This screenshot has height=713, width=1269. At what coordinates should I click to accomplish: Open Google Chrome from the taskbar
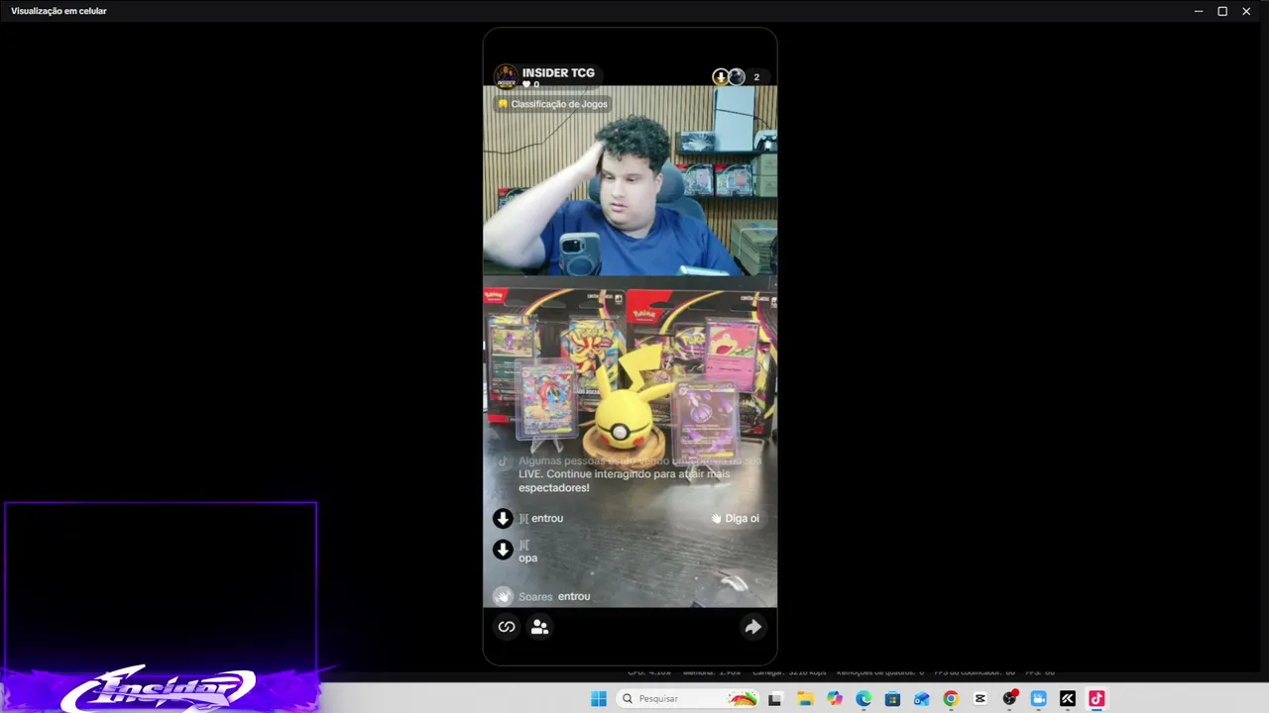951,698
